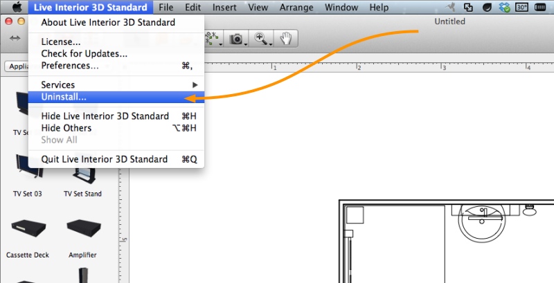Select the zoom magnifier tool
Screen dimensions: 554x283
point(262,39)
